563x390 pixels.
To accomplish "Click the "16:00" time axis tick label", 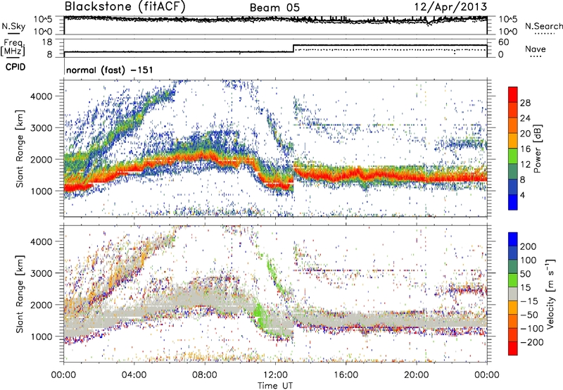I will [346, 375].
